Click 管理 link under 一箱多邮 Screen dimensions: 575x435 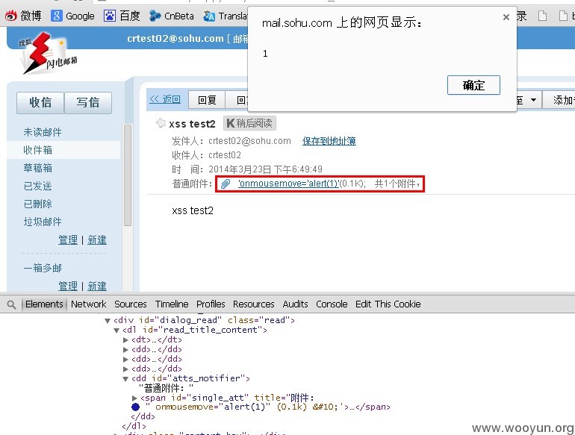(x=68, y=286)
